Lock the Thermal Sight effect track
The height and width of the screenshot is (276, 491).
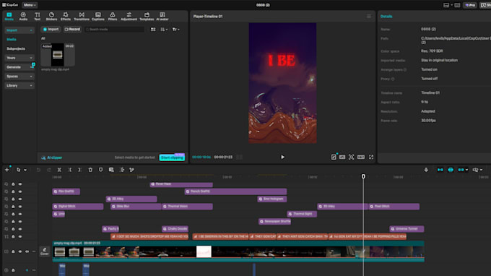(13, 215)
